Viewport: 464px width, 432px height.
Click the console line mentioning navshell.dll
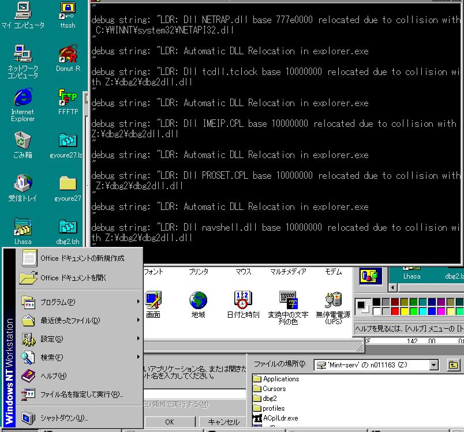[276, 227]
